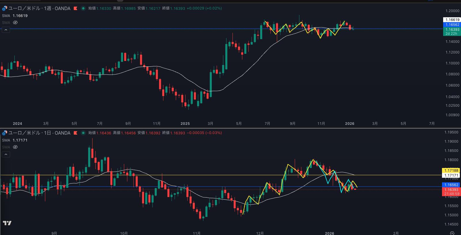
Task: Collapse the indicator legend on daily chart
Action: point(6,154)
